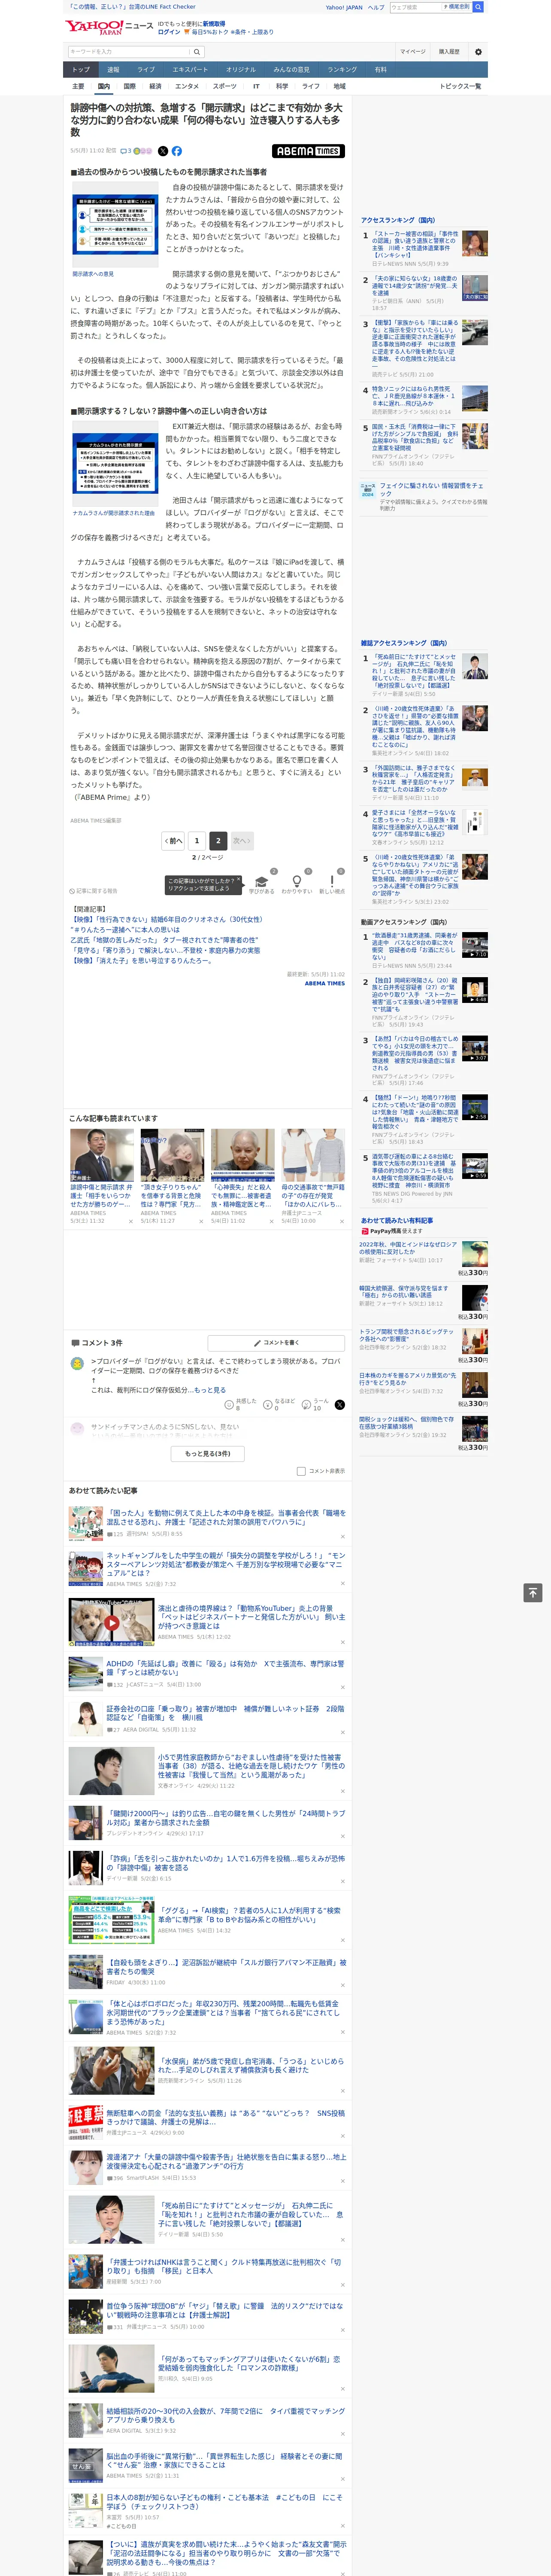Switch to the ライブ tab
This screenshot has width=551, height=2576.
tap(146, 70)
